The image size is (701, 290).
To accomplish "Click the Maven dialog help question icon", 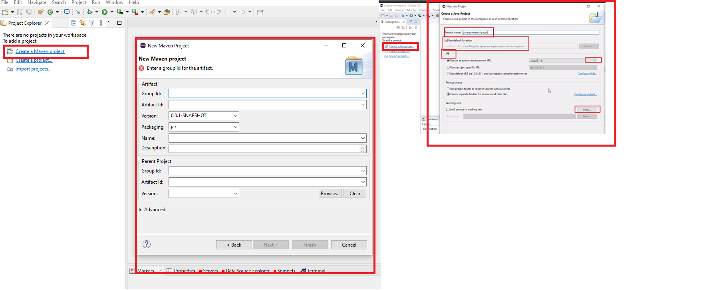I will pyautogui.click(x=147, y=244).
